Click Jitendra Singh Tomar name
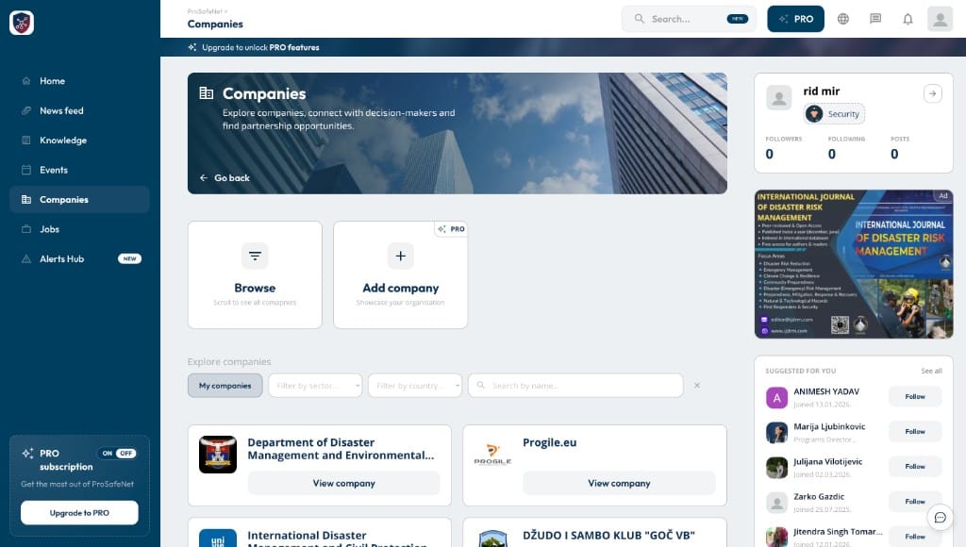The height and width of the screenshot is (547, 966). 838,532
